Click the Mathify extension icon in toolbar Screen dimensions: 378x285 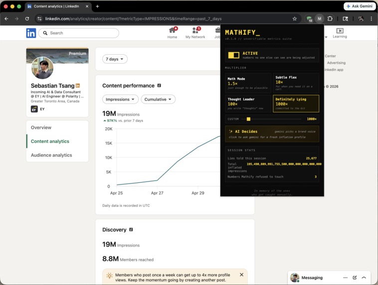coord(319,18)
